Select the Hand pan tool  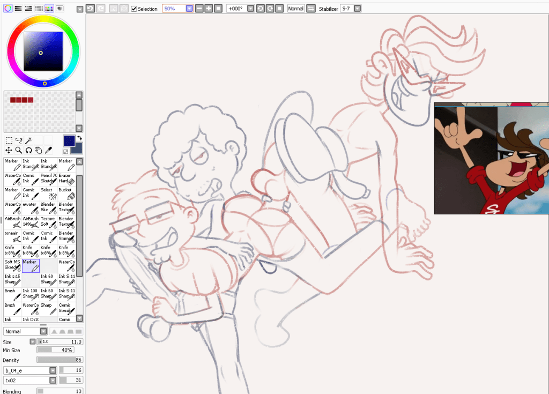(39, 151)
